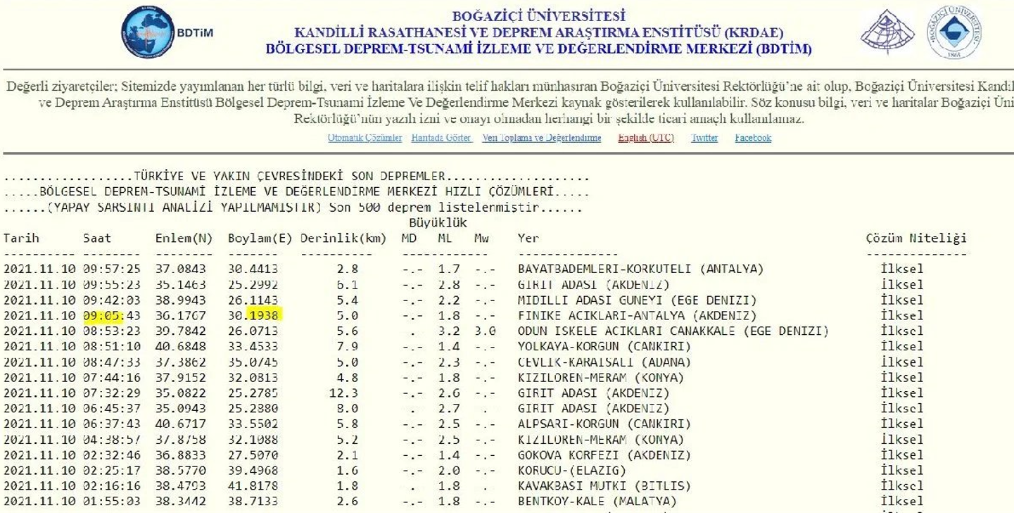Click the time 06:45:37

tap(112, 409)
